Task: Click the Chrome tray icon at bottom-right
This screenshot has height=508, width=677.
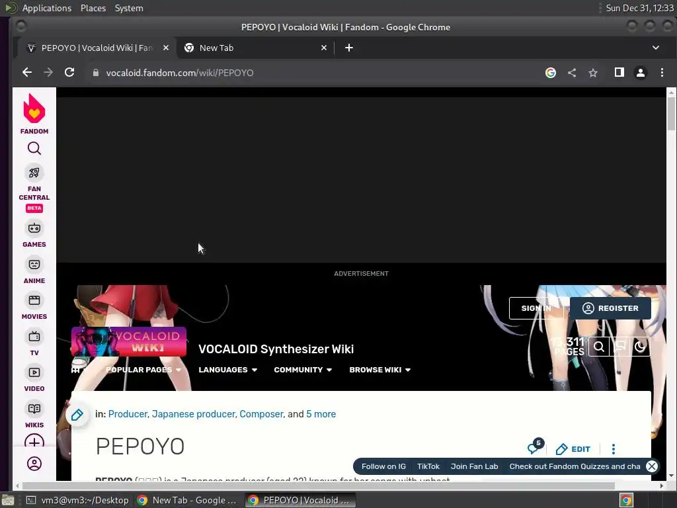Action: [626, 500]
